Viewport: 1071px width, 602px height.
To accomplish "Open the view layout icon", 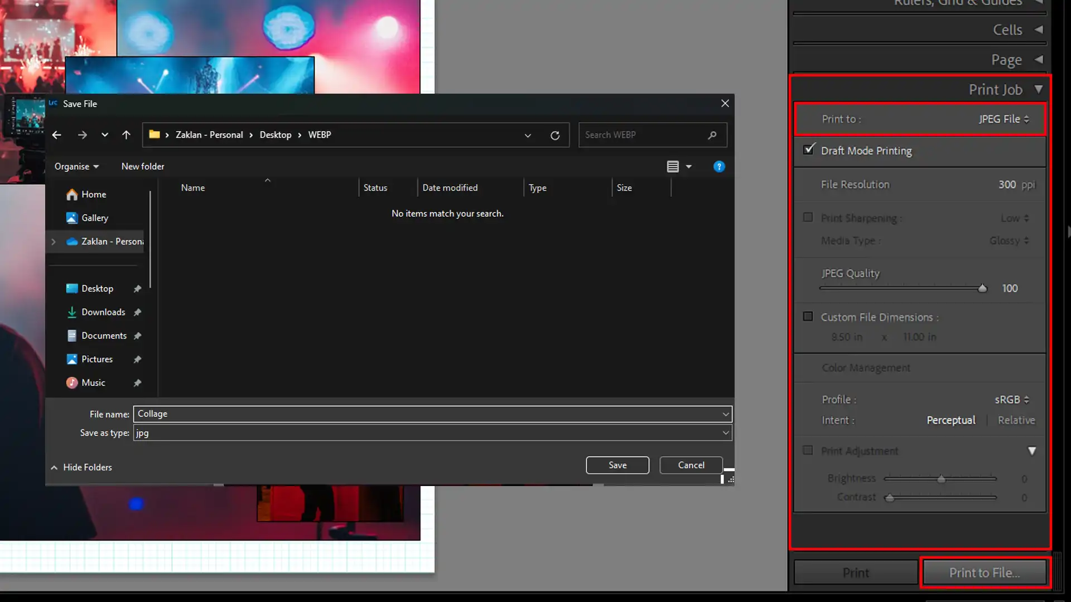I will pos(673,167).
